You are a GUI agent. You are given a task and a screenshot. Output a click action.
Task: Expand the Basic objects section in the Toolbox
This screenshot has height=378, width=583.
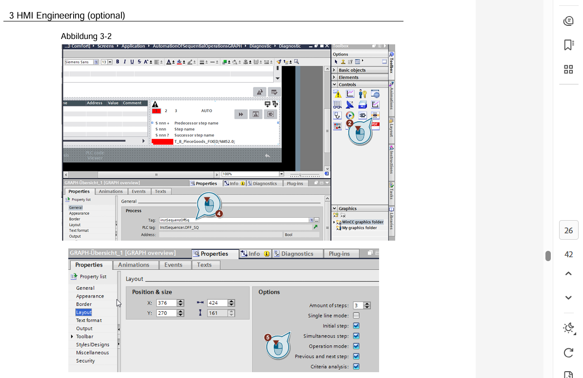point(334,70)
